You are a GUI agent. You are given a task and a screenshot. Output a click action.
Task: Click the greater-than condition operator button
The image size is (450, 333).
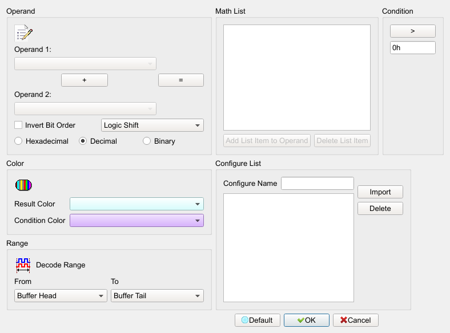413,31
